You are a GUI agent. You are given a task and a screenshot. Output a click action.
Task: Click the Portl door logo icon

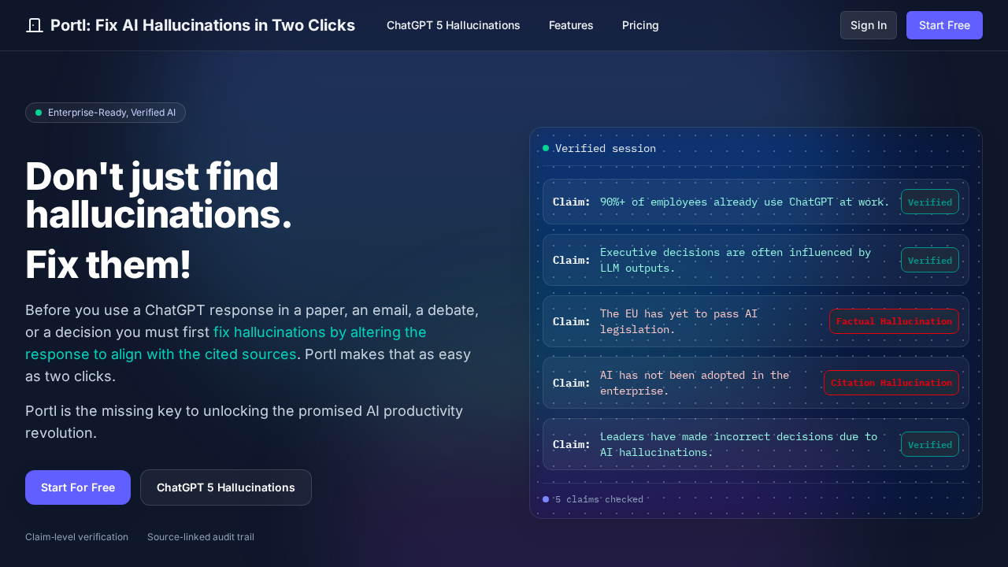34,25
